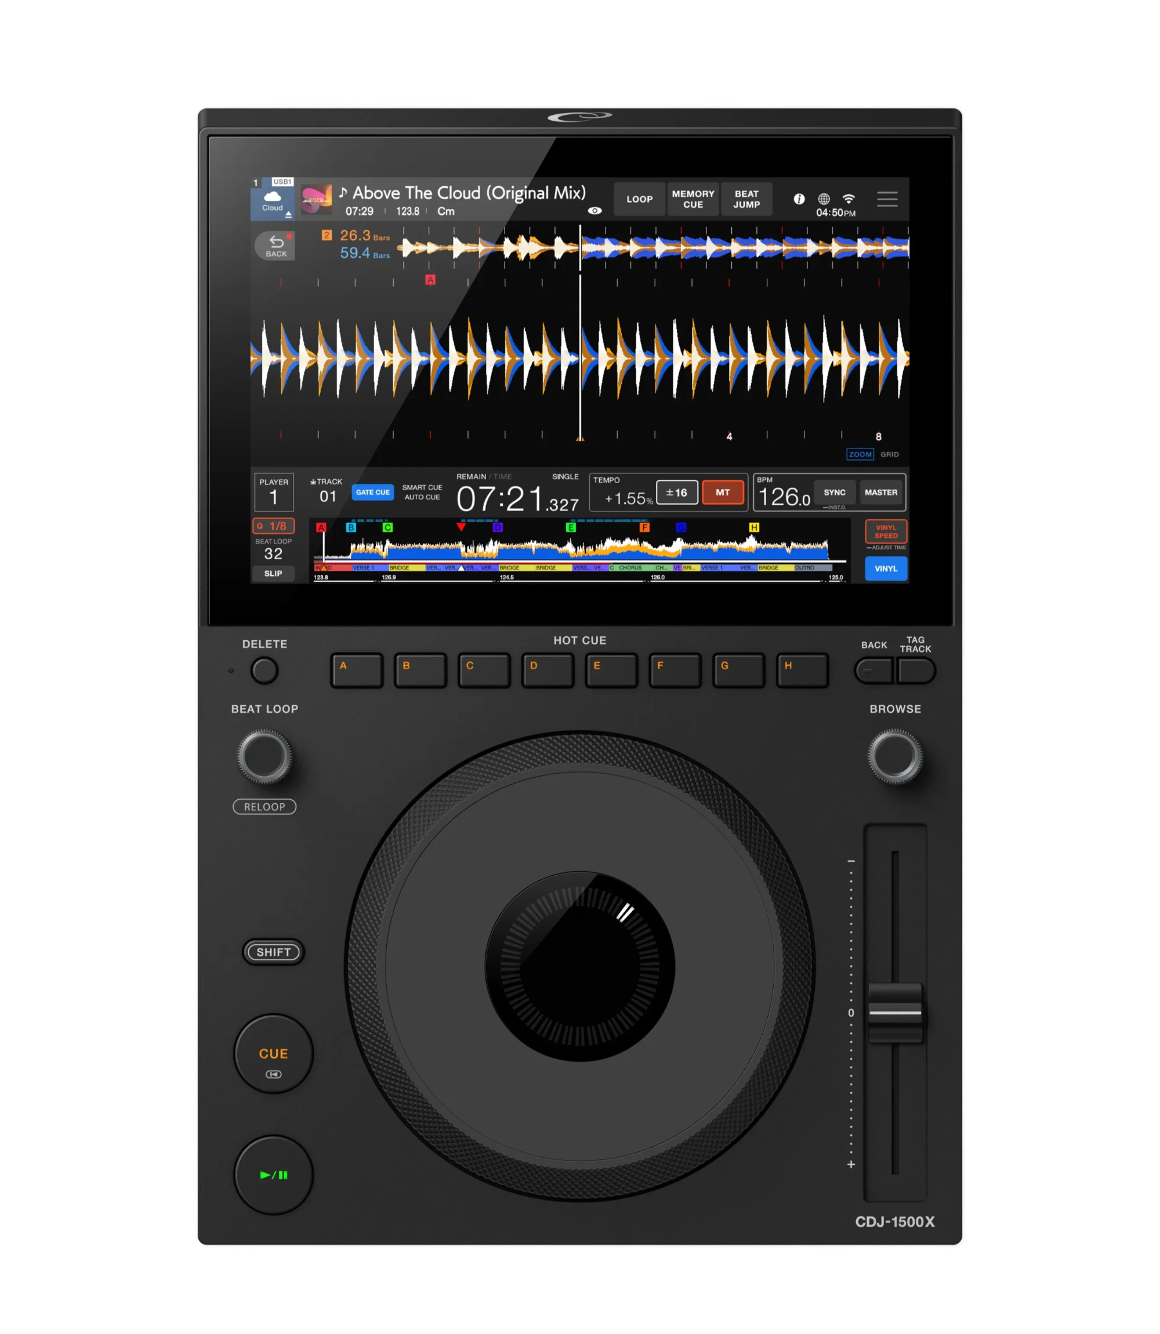Jump to hot cue C marker on overview
The image size is (1160, 1334).
[x=388, y=528]
